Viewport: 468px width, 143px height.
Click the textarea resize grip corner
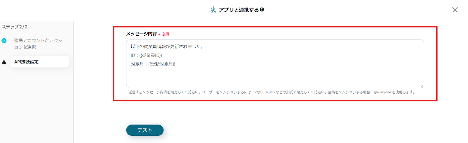tap(422, 86)
